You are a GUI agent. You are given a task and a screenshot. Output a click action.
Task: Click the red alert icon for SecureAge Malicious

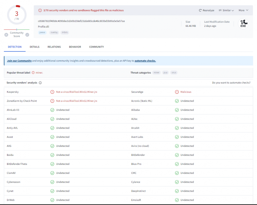177,92
